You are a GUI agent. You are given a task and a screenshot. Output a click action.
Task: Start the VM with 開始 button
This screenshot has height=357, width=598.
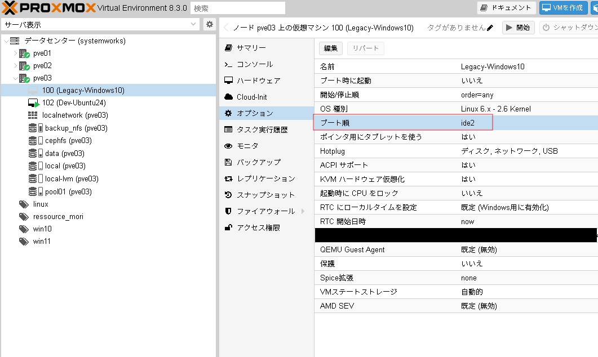point(519,28)
